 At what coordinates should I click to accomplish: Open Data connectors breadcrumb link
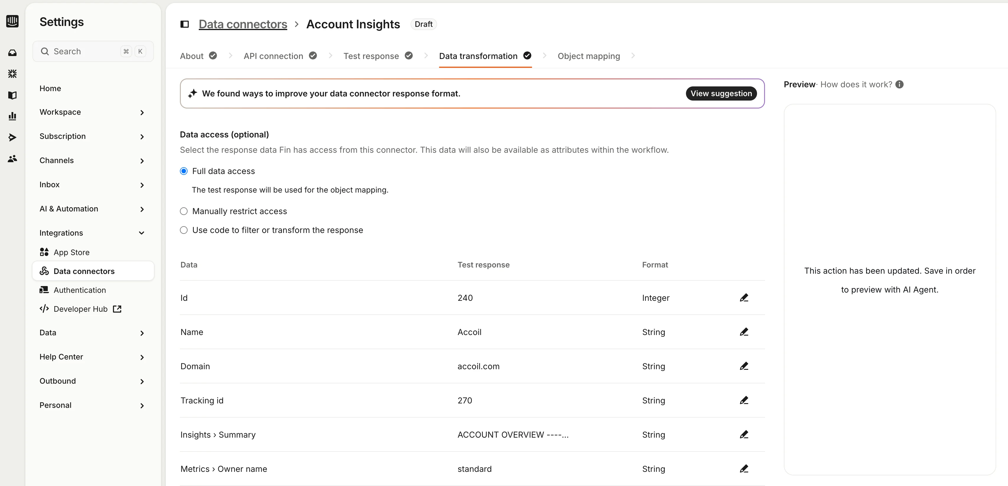coord(243,24)
